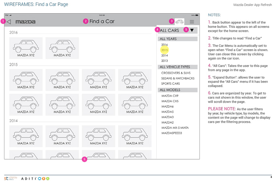Image resolution: width=275 pixels, height=181 pixels.
Task: Select ALL YEARS filter header
Action: click(177, 39)
